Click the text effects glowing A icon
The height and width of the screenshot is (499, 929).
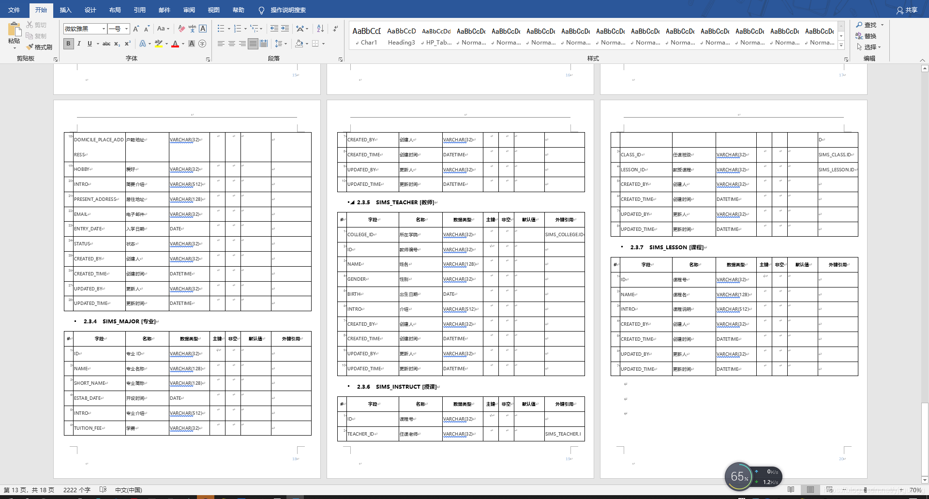143,44
